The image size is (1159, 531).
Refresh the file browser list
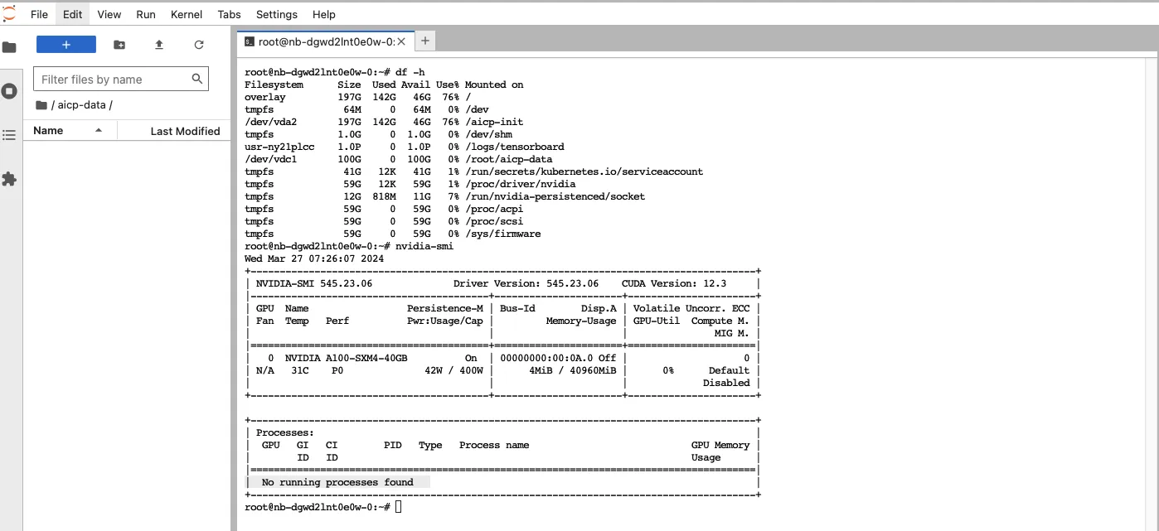point(199,45)
